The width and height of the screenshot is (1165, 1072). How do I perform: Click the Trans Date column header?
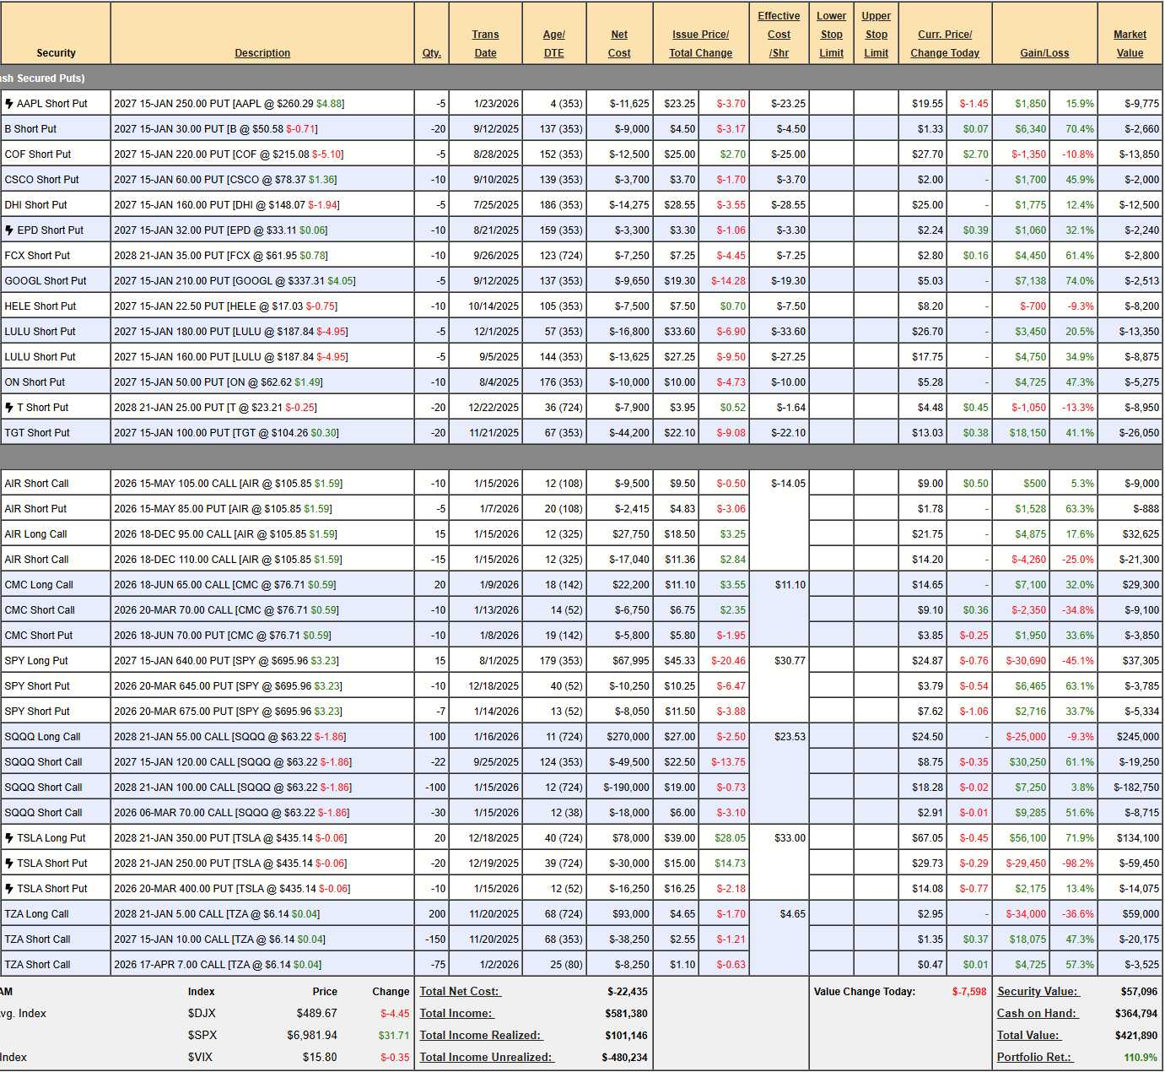pos(485,44)
